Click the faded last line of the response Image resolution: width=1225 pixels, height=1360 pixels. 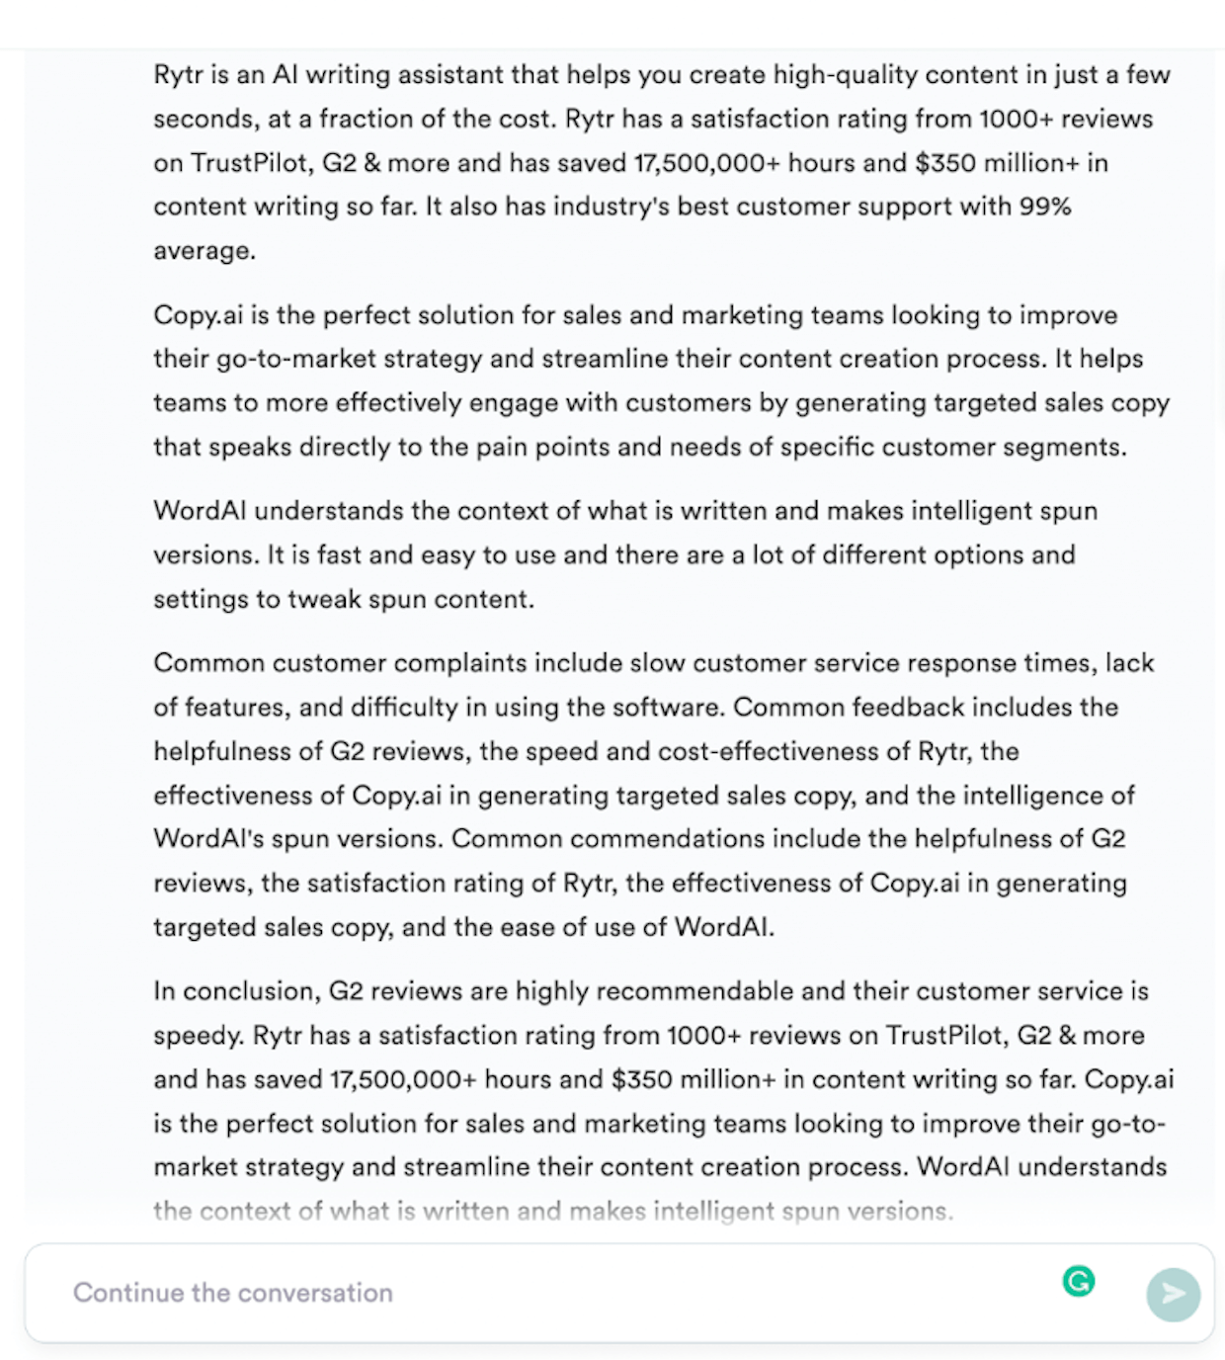tap(551, 1210)
